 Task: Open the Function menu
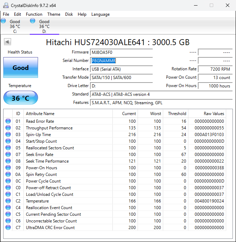(x=34, y=14)
